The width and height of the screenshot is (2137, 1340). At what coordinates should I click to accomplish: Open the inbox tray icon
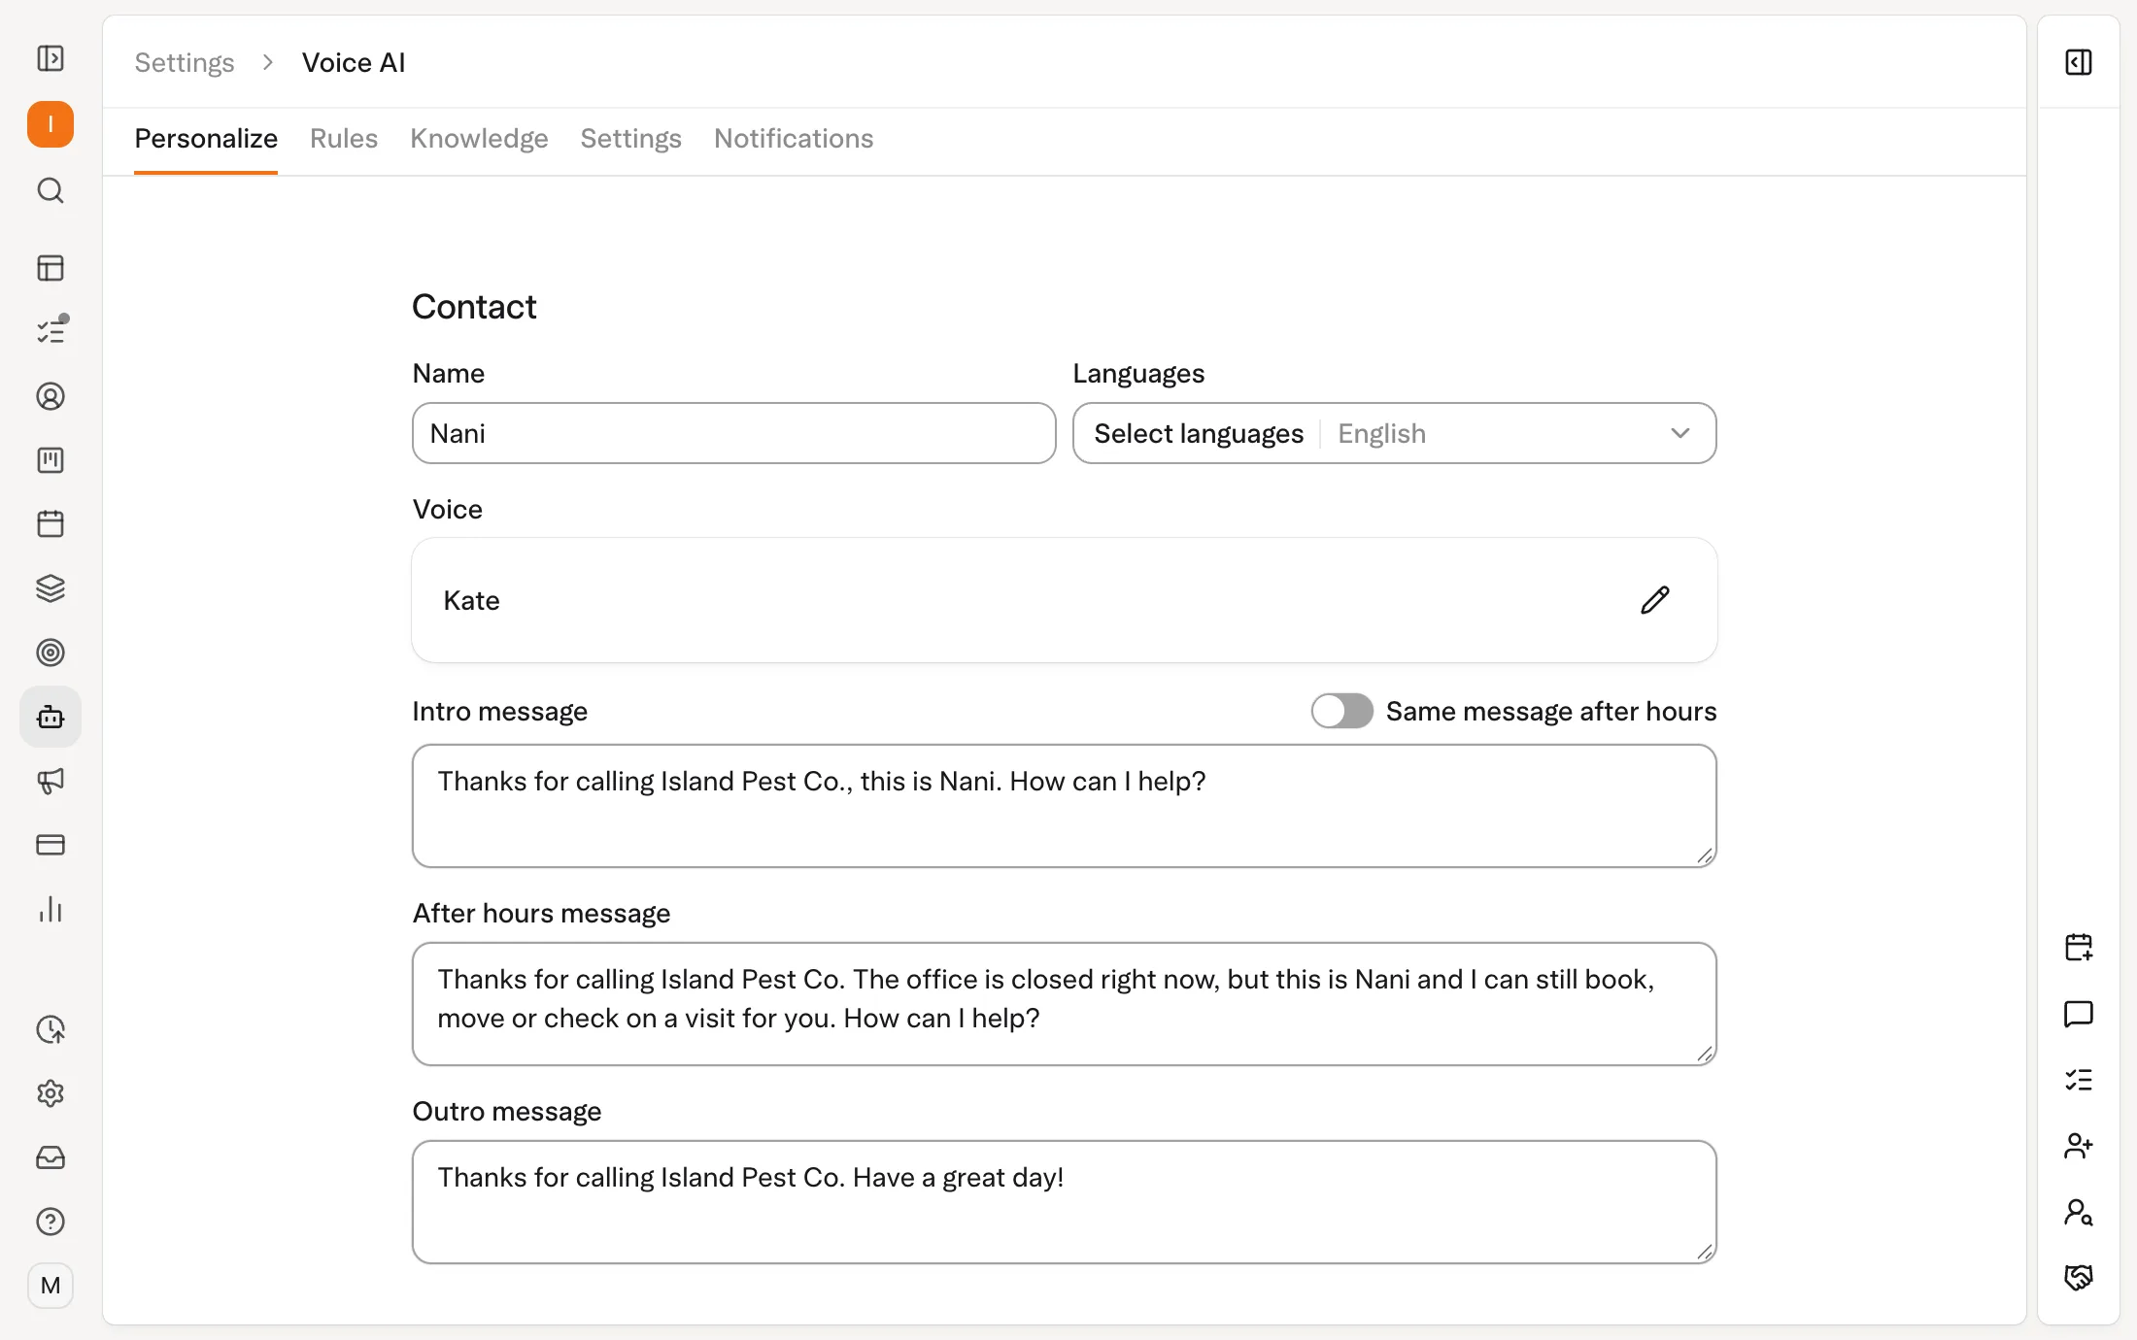(51, 1157)
